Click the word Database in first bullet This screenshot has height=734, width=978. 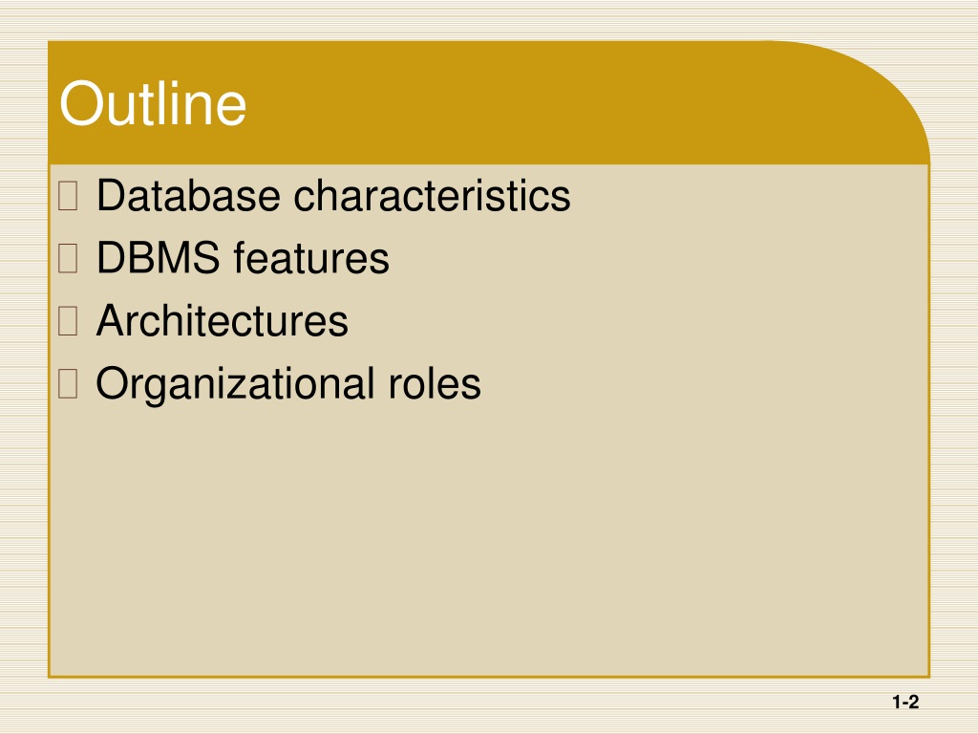(188, 196)
